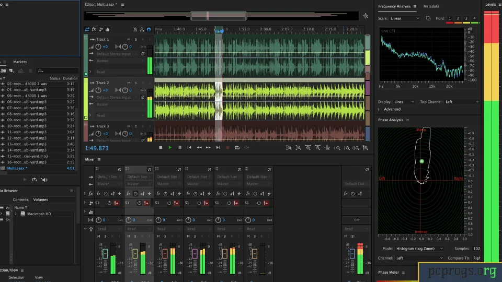Move playhead to previous marker
Screen dimensions: 502x282
(189, 147)
